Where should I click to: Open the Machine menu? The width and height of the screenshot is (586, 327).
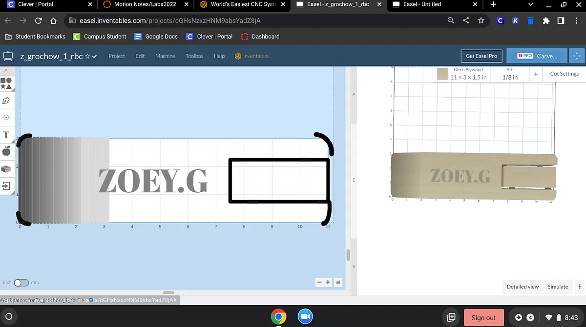[165, 56]
